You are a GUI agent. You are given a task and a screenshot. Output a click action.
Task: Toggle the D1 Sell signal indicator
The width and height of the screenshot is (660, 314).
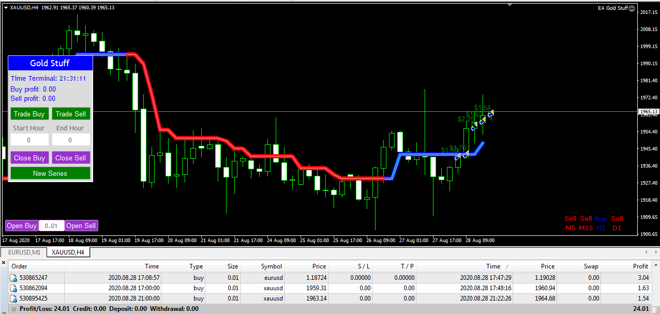[x=617, y=222]
